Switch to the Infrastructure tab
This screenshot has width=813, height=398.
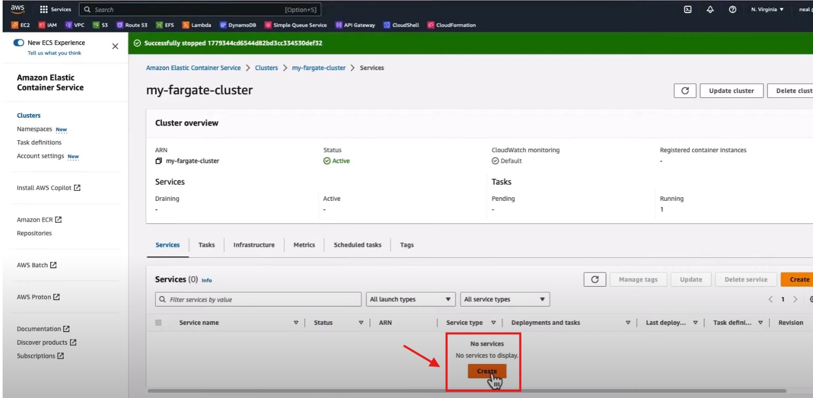tap(254, 245)
